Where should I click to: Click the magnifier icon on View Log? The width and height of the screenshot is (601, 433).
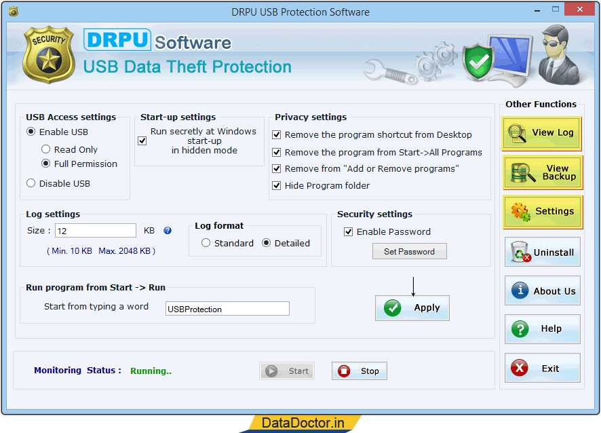pos(517,134)
